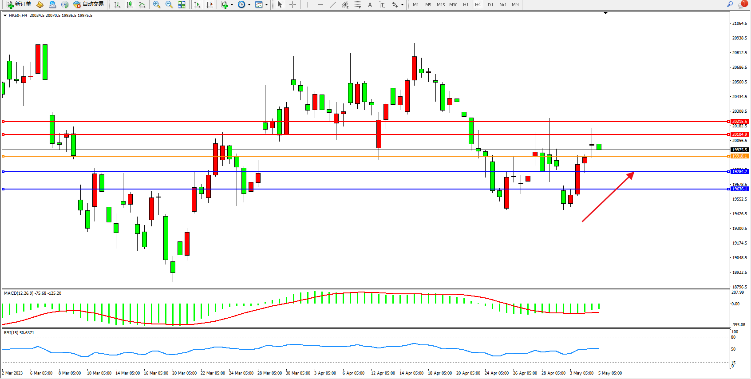Click the orange 19918.1 price level line

pyautogui.click(x=355, y=156)
